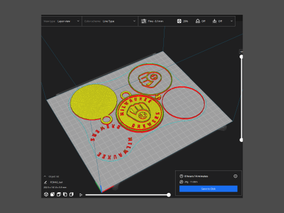Click the support Off icon
The image size is (284, 213).
[198, 21]
